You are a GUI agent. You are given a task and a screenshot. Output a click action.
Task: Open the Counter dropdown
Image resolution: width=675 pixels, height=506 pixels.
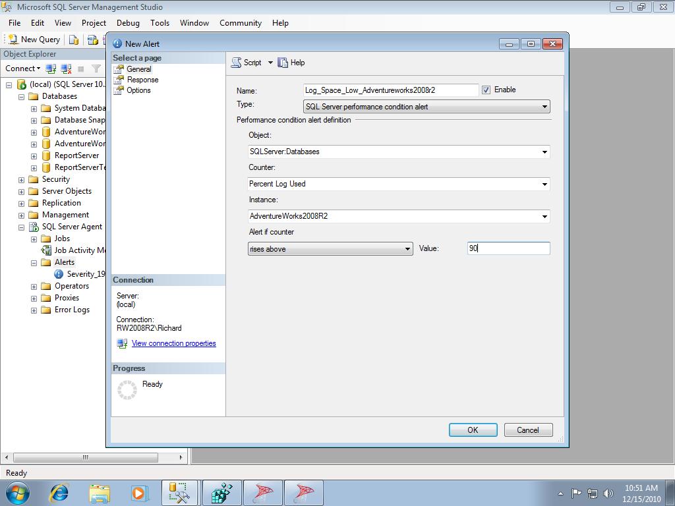pos(544,184)
